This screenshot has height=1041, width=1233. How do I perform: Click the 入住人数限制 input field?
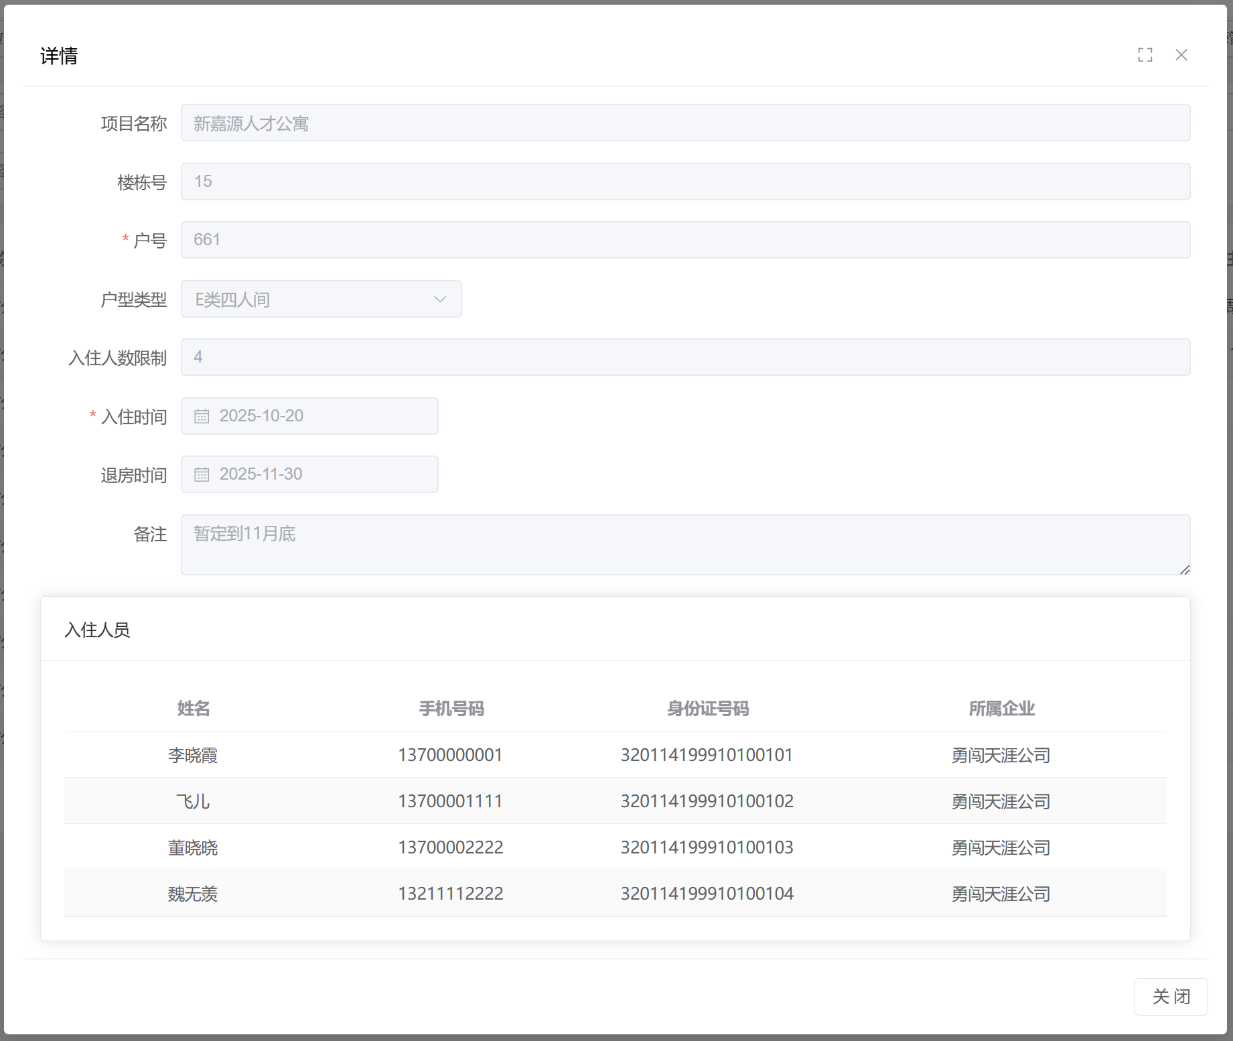[684, 357]
